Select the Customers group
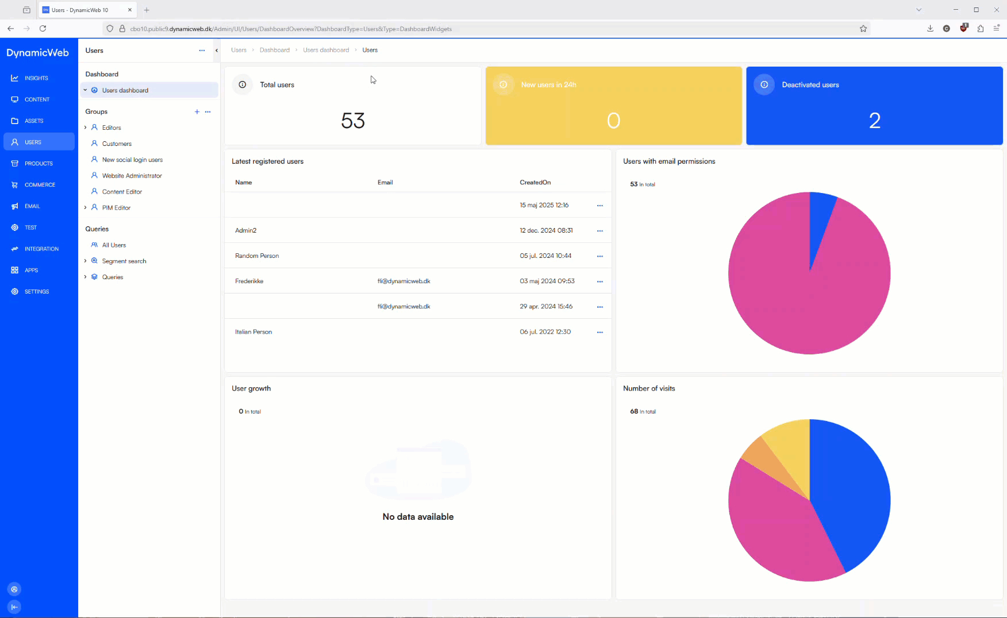Image resolution: width=1007 pixels, height=618 pixels. tap(117, 143)
